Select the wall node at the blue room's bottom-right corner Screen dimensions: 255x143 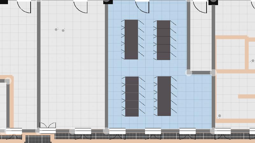213,131
